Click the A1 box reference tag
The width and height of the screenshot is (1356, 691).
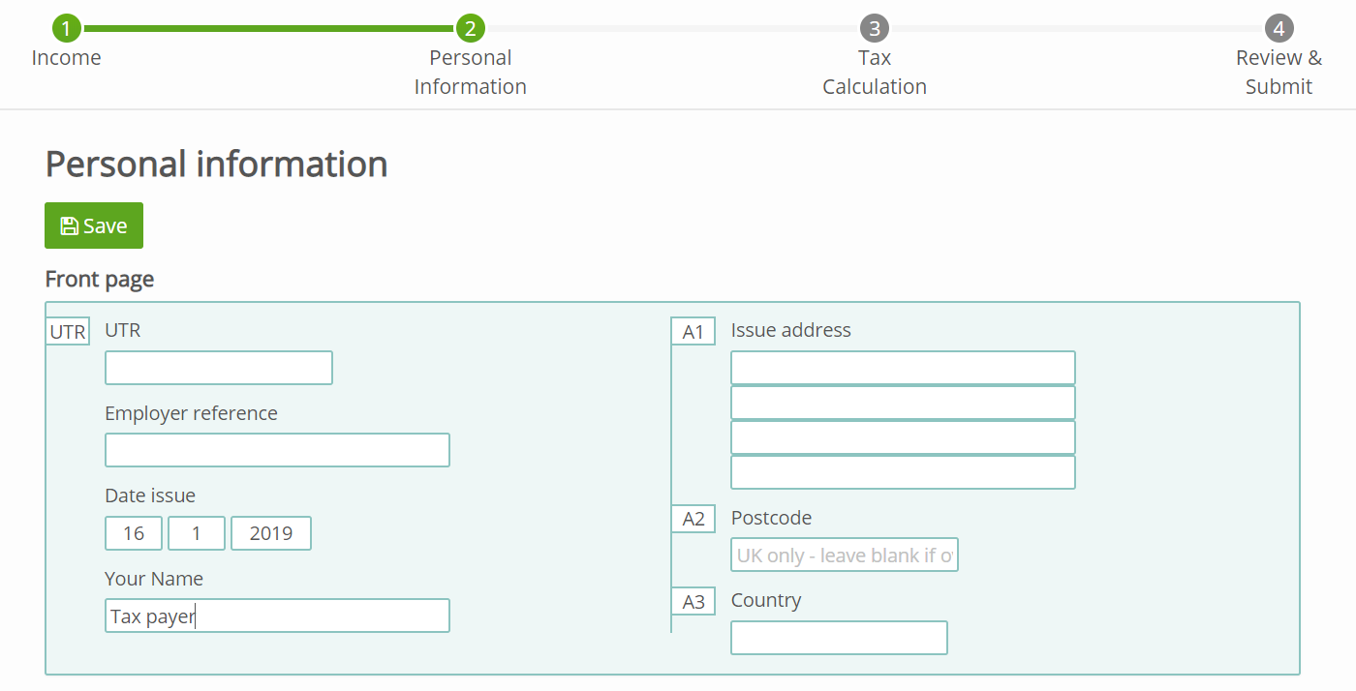tap(693, 332)
